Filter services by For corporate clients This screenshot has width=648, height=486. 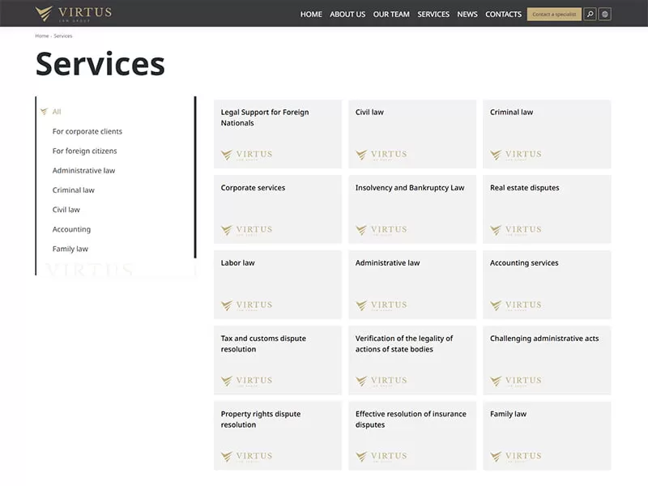coord(87,131)
